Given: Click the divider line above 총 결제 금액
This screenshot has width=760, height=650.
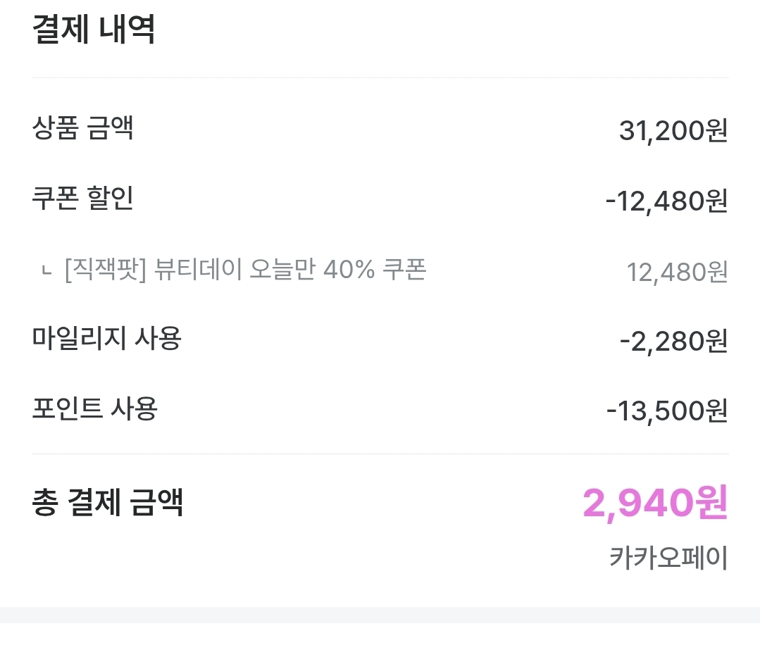Looking at the screenshot, I should click(380, 454).
